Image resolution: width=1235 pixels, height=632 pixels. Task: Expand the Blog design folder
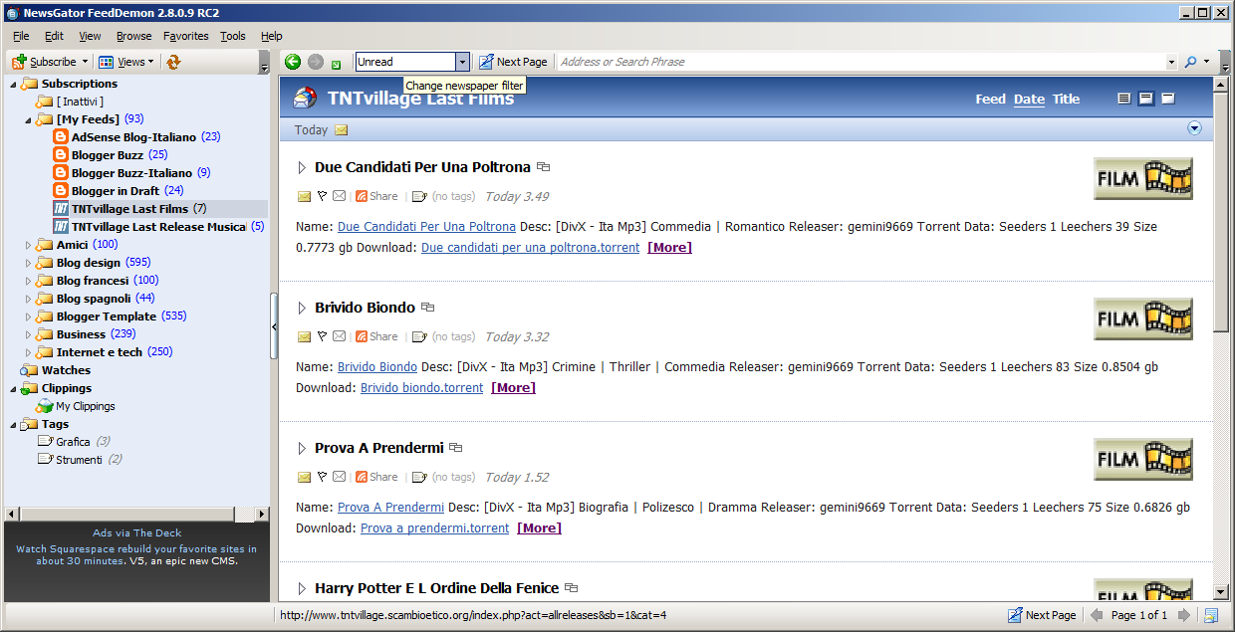tap(28, 263)
